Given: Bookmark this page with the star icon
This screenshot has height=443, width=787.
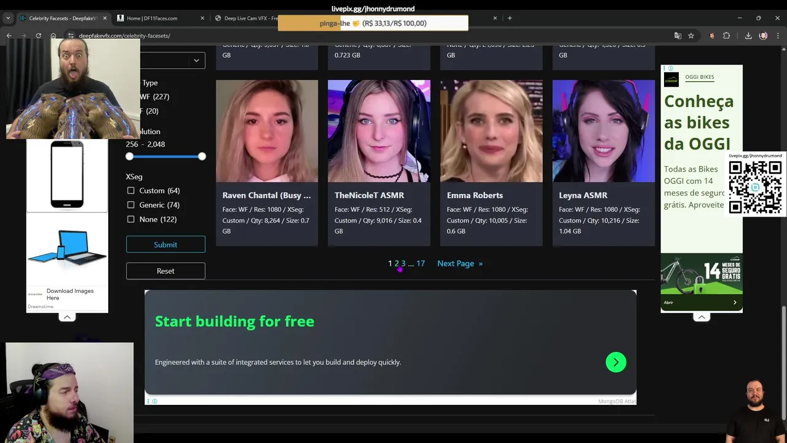Looking at the screenshot, I should pos(691,36).
